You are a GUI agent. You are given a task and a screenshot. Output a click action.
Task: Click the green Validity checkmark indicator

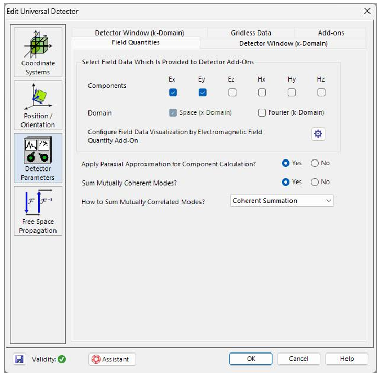click(62, 359)
